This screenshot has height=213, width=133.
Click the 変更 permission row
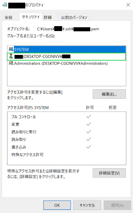pos(67,124)
